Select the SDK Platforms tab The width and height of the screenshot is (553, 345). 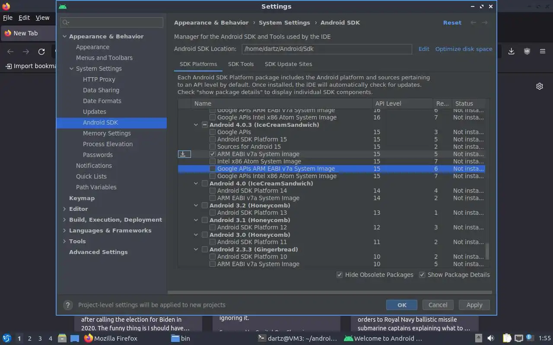pyautogui.click(x=198, y=64)
